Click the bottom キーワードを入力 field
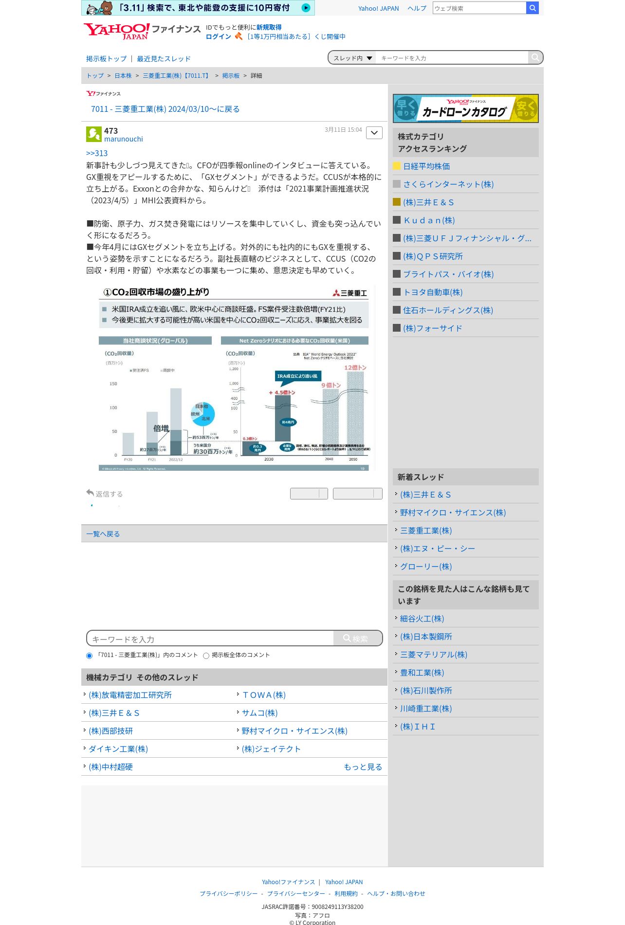The height and width of the screenshot is (925, 625). (x=210, y=639)
